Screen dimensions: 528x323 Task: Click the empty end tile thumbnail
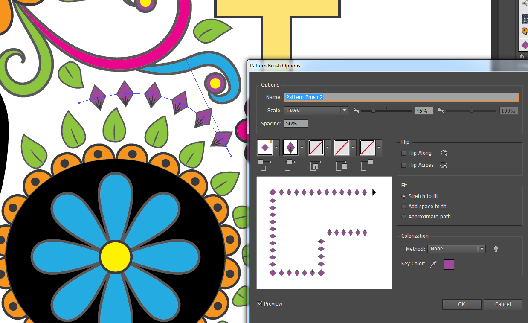(367, 148)
